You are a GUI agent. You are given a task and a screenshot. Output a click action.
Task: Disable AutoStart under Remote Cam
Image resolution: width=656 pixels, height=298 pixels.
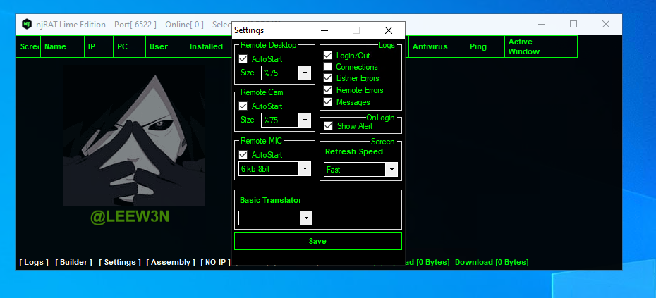coord(243,106)
